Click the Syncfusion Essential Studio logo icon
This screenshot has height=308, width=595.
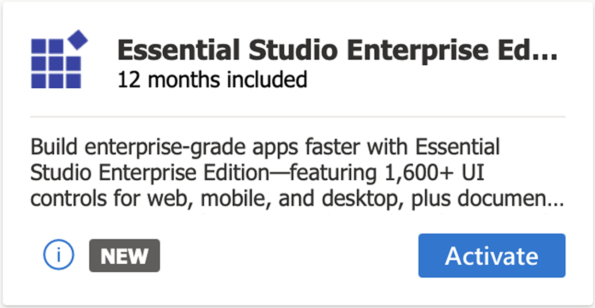pos(58,60)
